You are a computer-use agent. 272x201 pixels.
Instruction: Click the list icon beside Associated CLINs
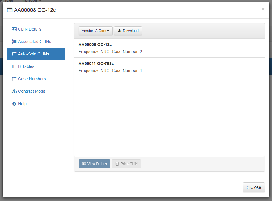14,42
